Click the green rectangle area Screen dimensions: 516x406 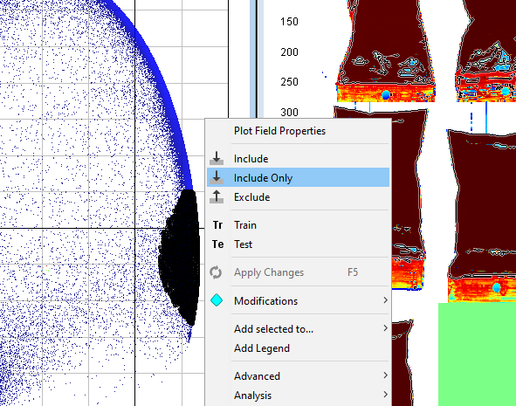(x=478, y=354)
